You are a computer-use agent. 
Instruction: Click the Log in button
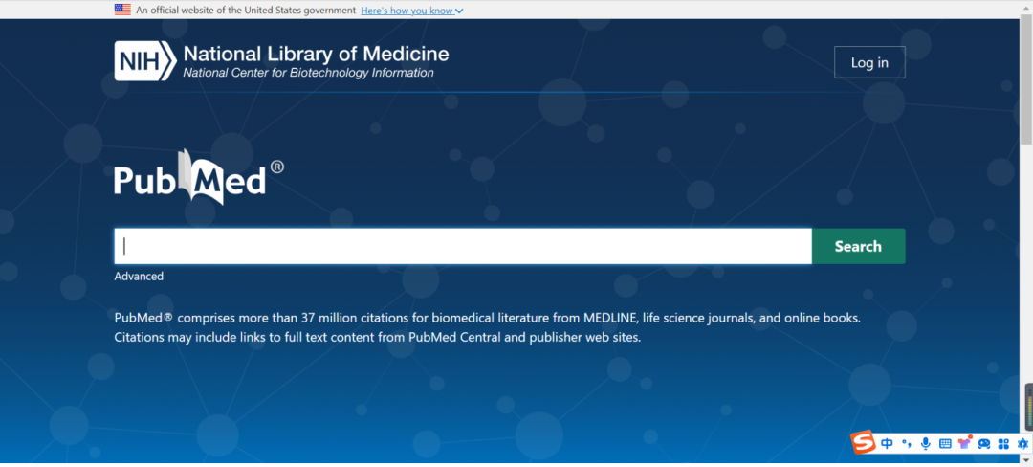pos(869,62)
